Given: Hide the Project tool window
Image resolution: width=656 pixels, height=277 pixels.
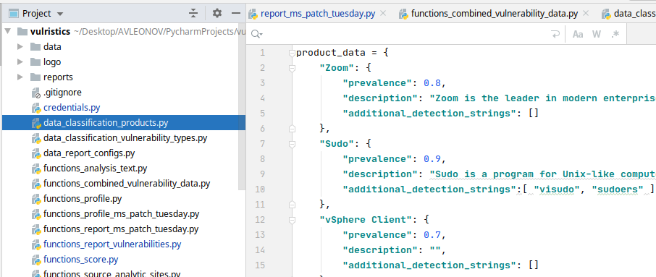Looking at the screenshot, I should click(x=236, y=13).
